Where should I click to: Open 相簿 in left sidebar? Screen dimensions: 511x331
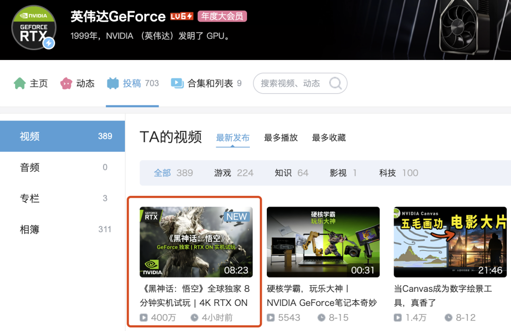point(29,230)
